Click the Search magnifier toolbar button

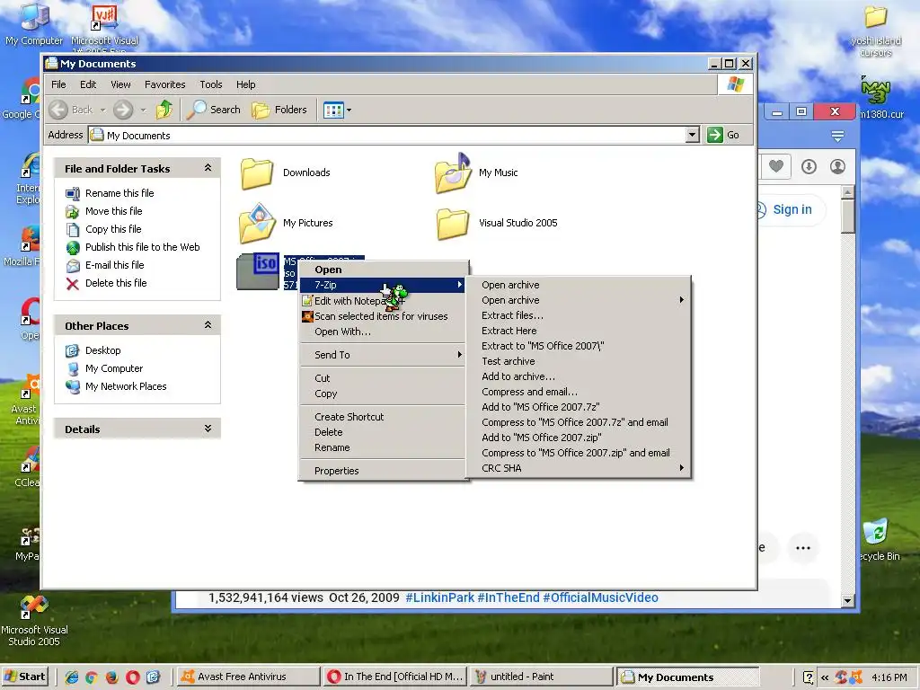pyautogui.click(x=214, y=110)
